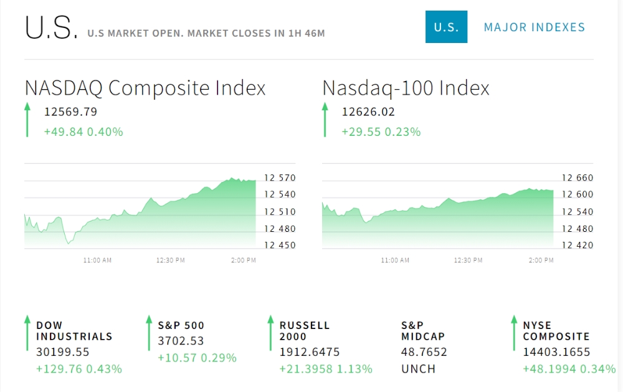Image resolution: width=623 pixels, height=392 pixels.
Task: Click the 12:30 PM mark on NASDAQ Composite chart
Action: (x=170, y=260)
